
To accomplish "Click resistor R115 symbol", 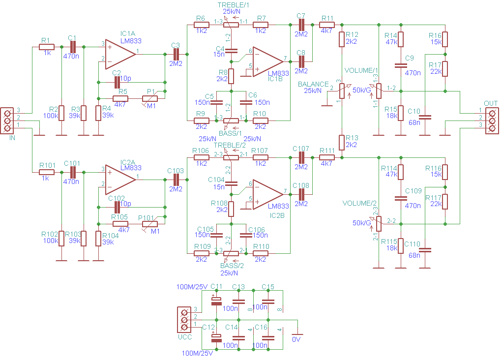I will pos(401,246).
